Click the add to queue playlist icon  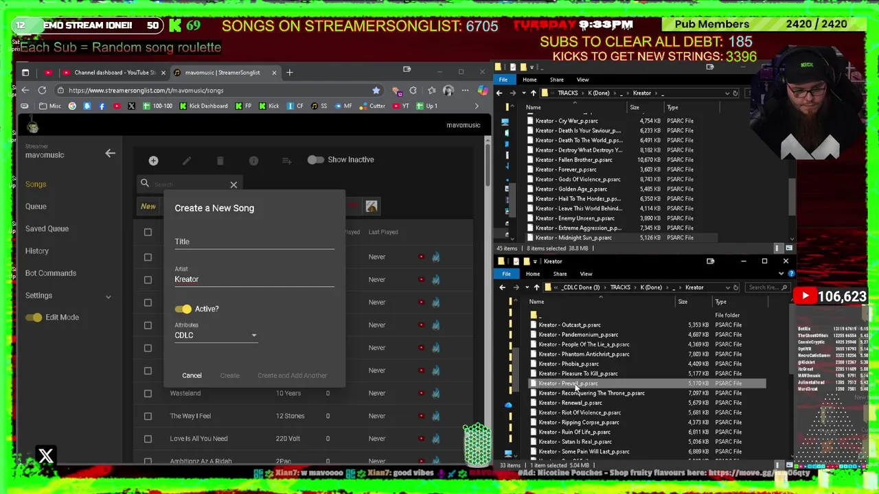[287, 161]
